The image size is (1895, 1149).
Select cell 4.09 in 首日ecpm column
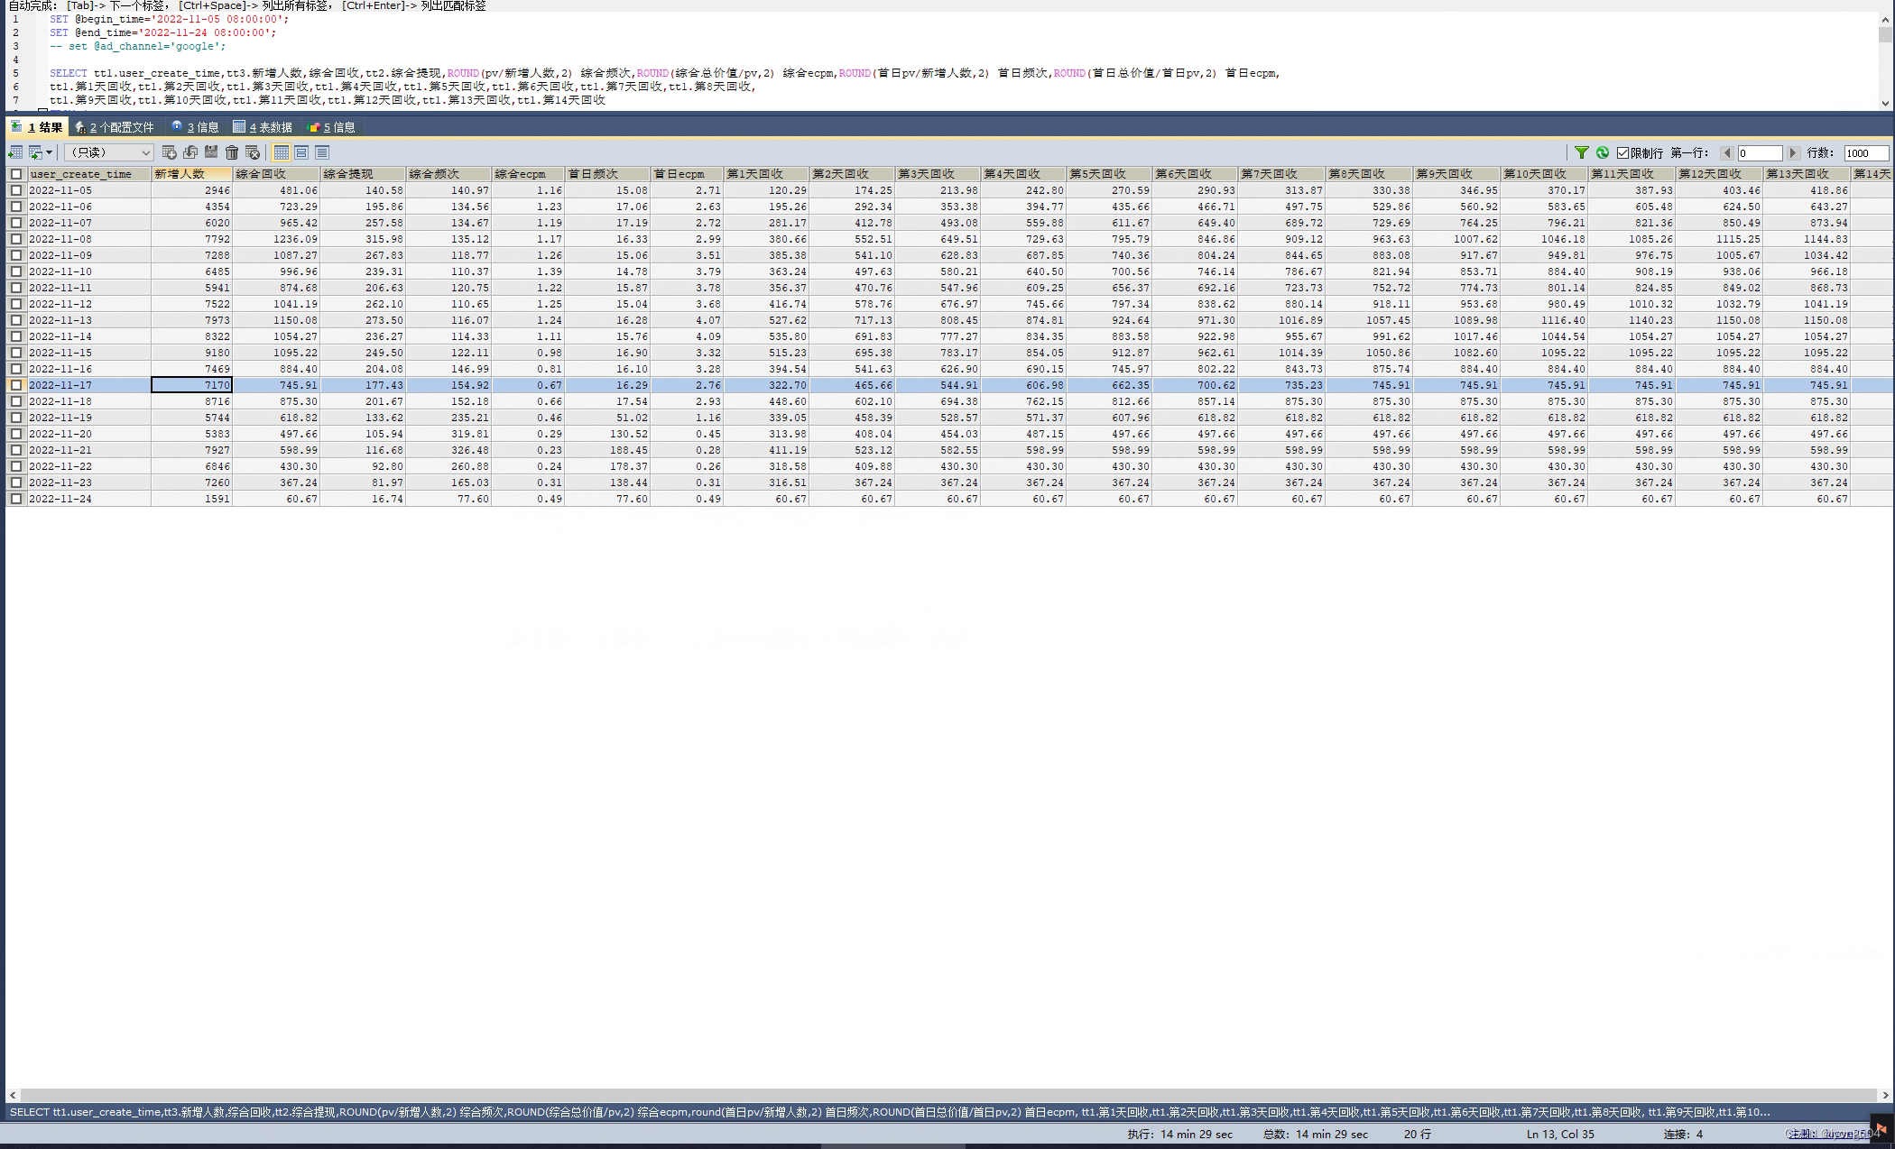point(687,336)
